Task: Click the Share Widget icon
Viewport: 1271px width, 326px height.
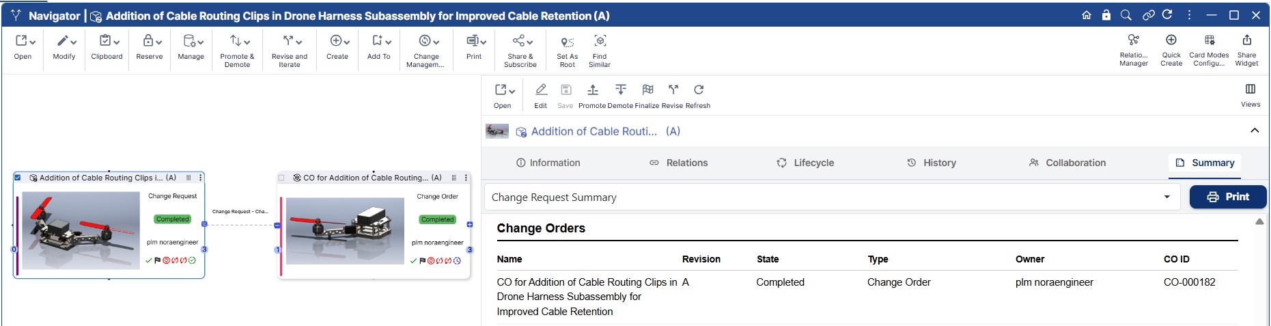Action: (1246, 40)
